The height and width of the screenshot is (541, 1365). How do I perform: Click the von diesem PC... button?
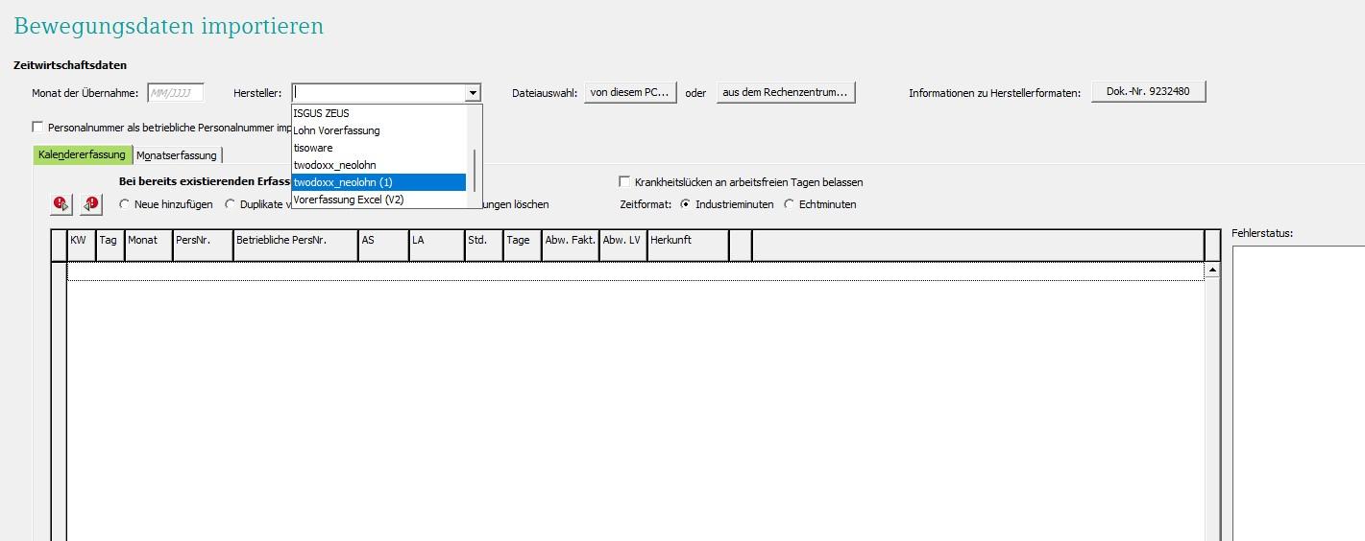[x=630, y=92]
